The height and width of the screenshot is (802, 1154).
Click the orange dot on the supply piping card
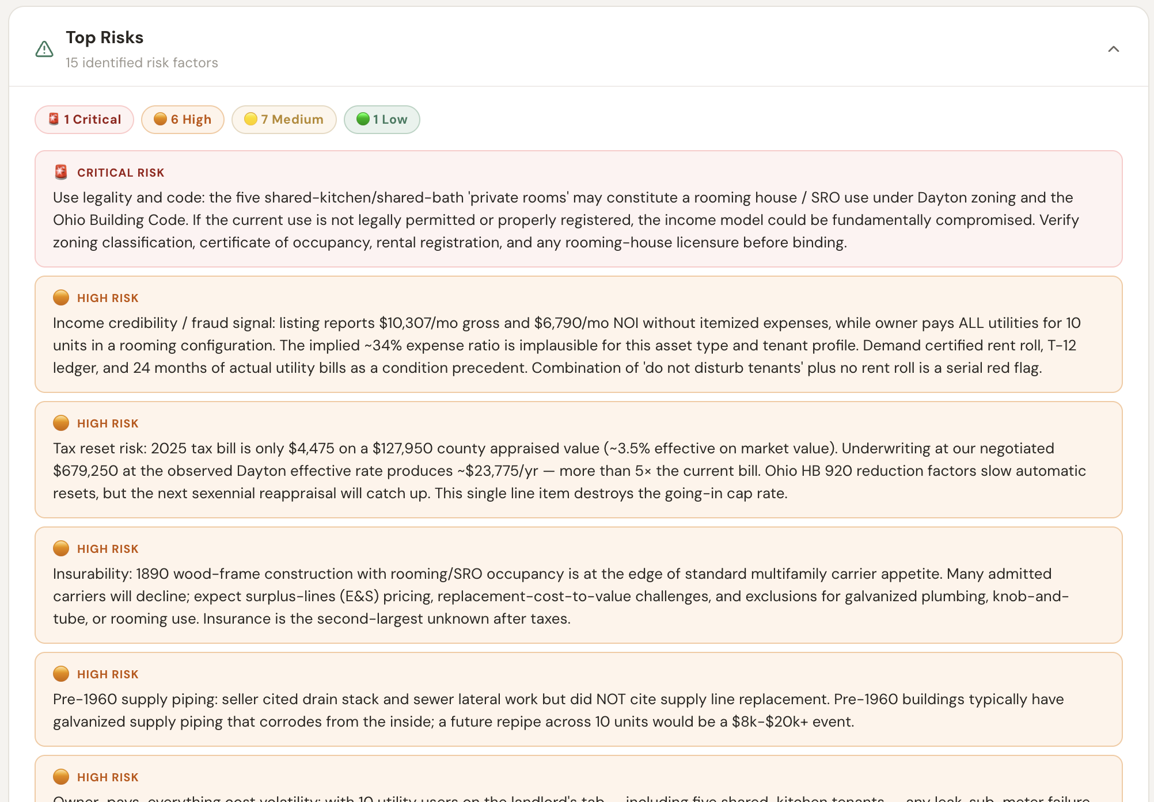click(61, 674)
